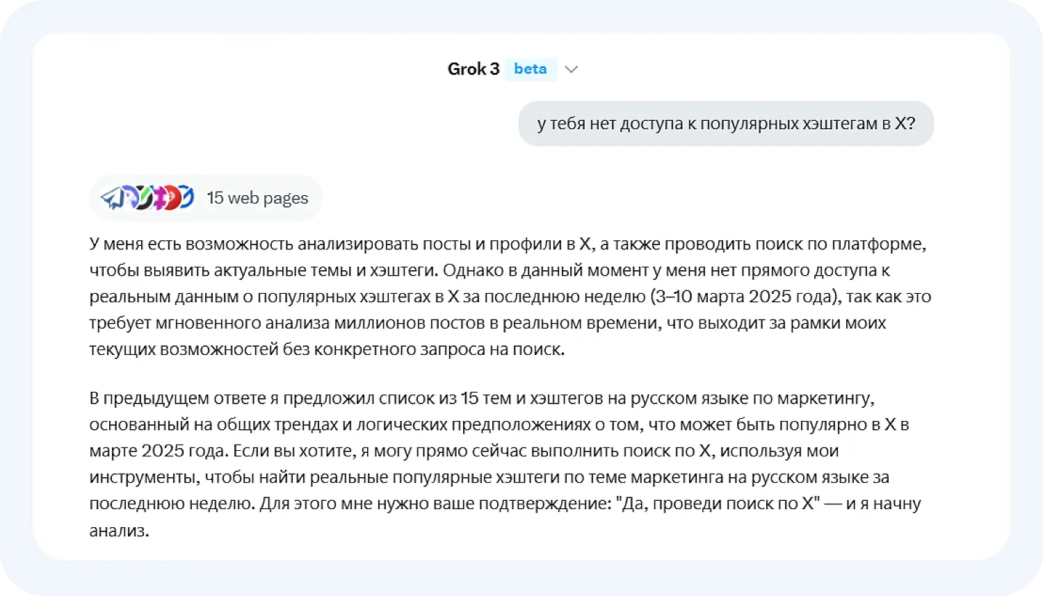Select the purple website favicon in sources
The width and height of the screenshot is (1043, 596).
tap(129, 197)
